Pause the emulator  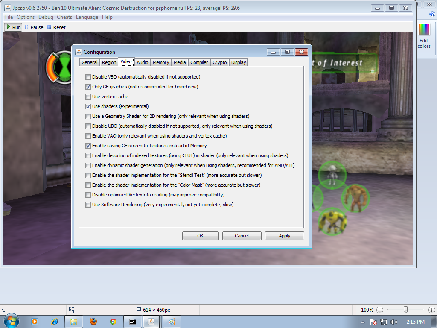tap(34, 27)
